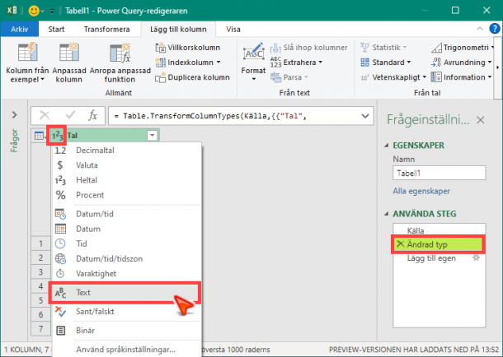Open the Statistik menu
Screen dimensions: 503x357
[x=383, y=48]
